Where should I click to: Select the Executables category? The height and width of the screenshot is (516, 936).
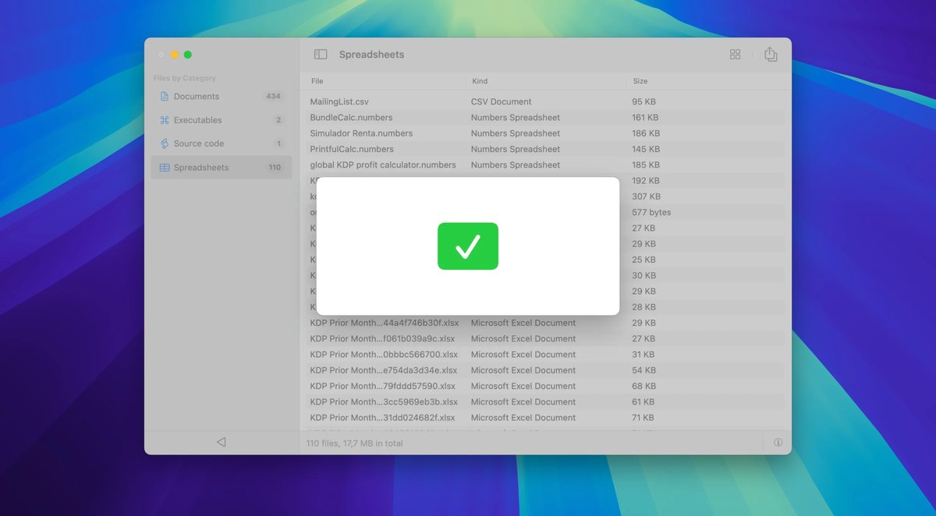[x=197, y=120]
